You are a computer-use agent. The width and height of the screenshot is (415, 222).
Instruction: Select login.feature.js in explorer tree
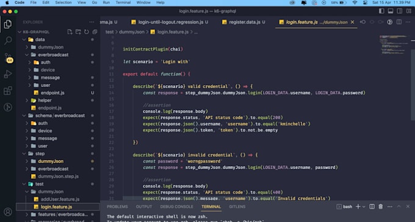(56, 207)
